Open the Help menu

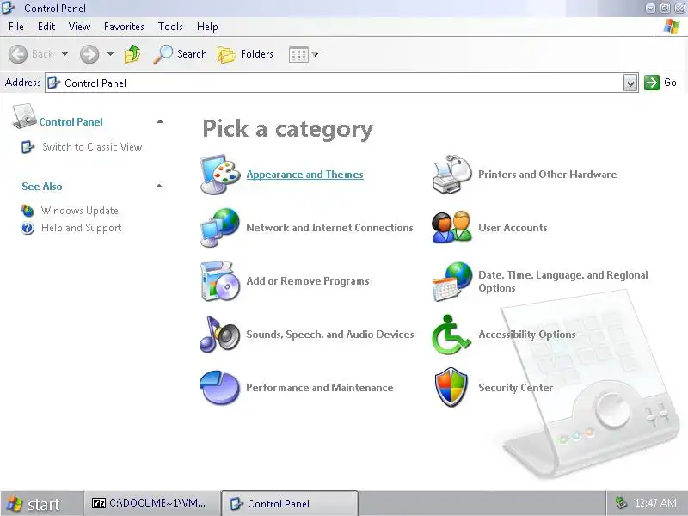207,27
